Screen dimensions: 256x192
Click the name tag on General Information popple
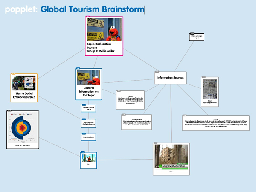[78, 68]
